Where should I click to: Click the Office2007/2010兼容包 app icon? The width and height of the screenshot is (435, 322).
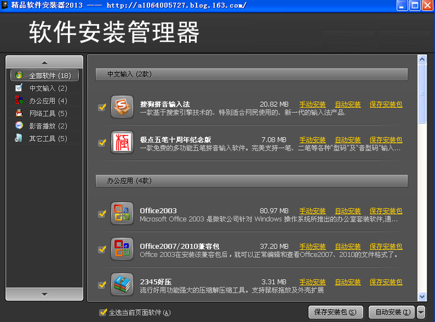[122, 248]
